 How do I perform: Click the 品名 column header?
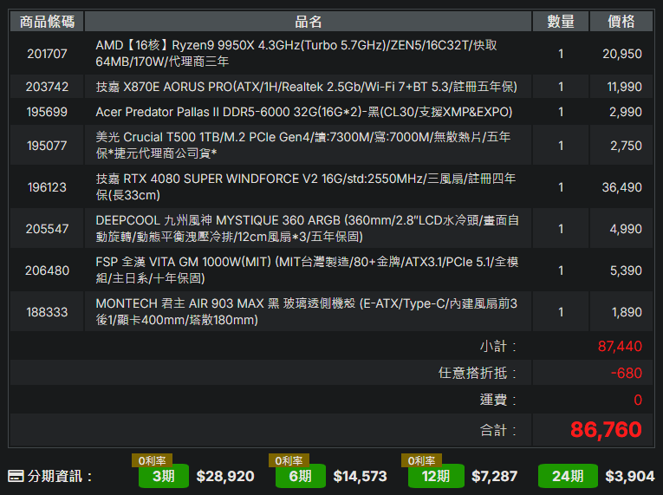click(x=308, y=22)
